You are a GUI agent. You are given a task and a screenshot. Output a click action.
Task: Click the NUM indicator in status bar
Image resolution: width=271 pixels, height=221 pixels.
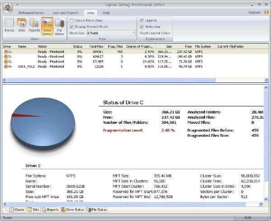click(x=248, y=218)
